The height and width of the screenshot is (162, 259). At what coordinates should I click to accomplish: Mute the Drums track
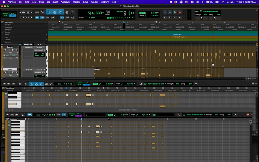tap(16, 50)
